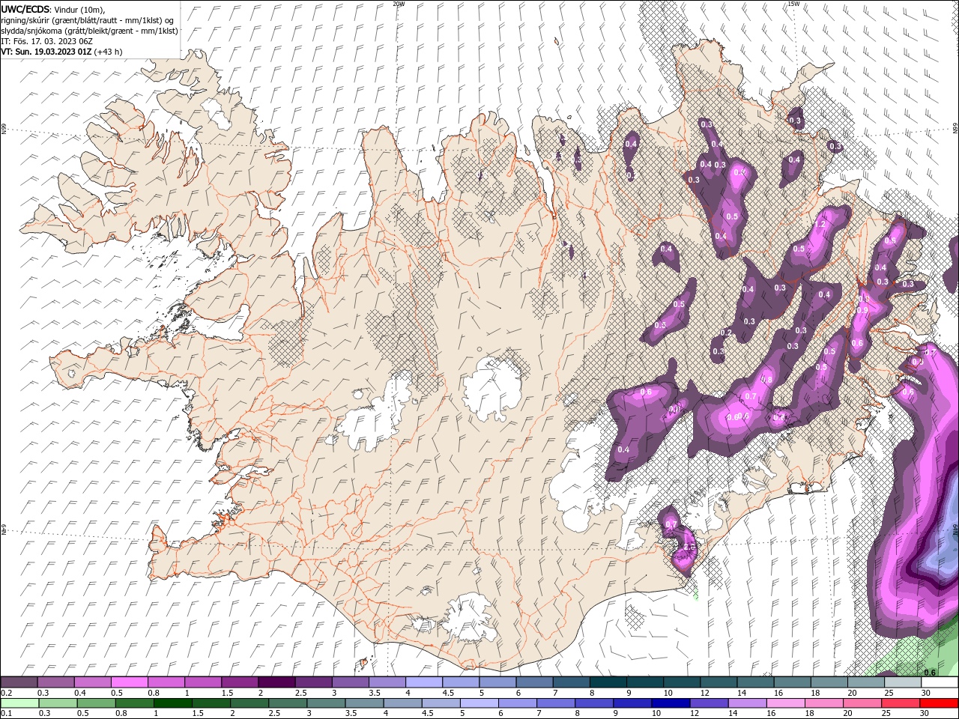Pick the royal blue rain swatch between 9 and 10
Viewport: 959px width, 719px height.
coord(632,703)
